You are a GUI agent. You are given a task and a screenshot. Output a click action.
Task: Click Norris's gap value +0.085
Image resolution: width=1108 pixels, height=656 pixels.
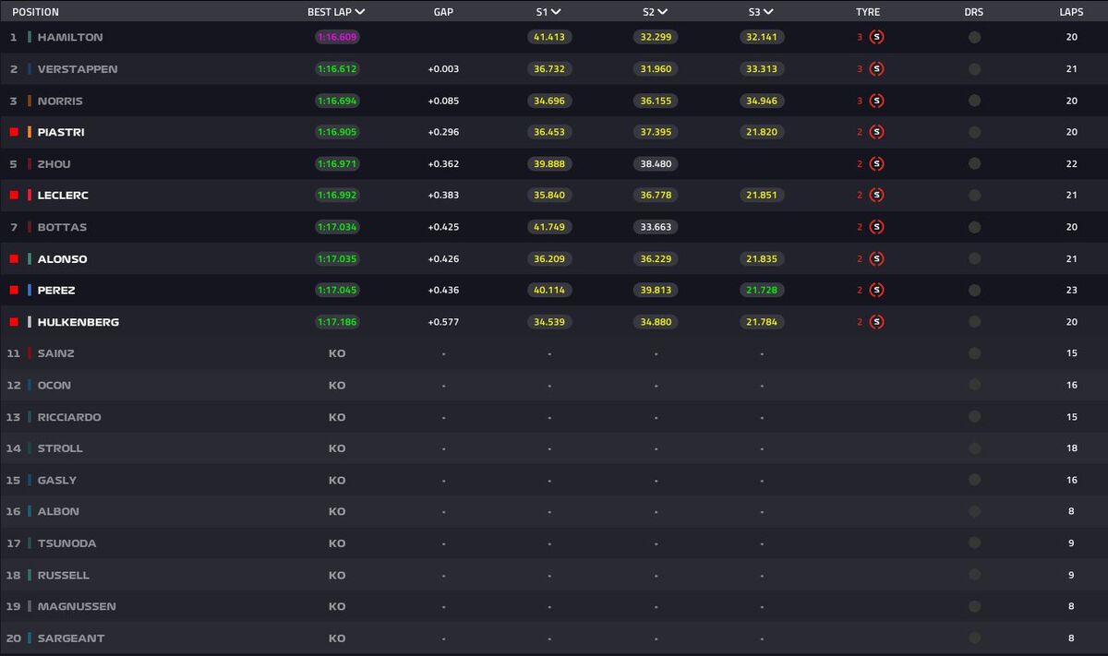[443, 101]
